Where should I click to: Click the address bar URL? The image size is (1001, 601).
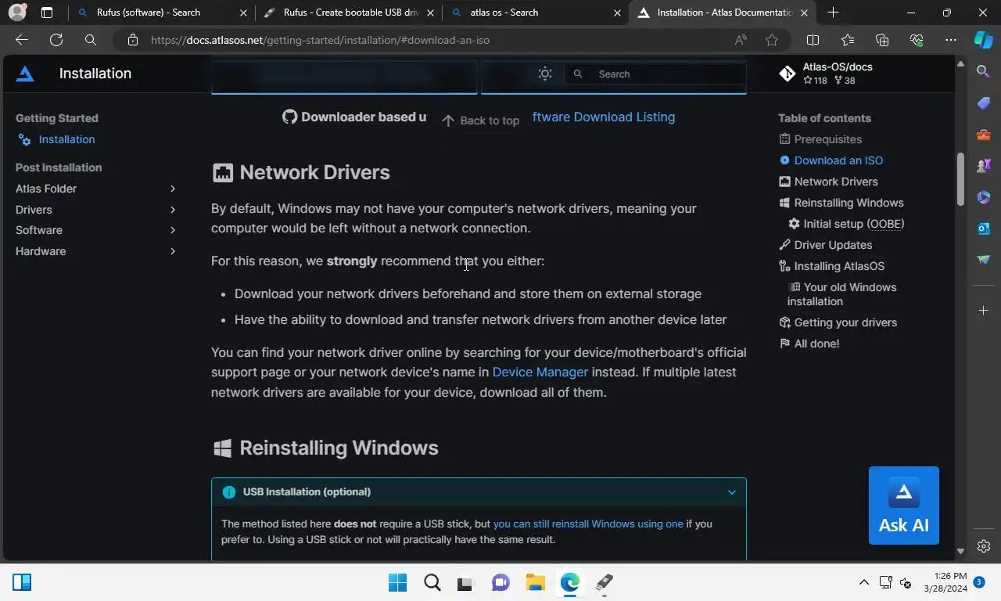[x=320, y=40]
